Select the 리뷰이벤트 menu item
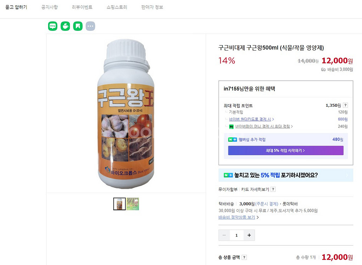 click(x=81, y=7)
